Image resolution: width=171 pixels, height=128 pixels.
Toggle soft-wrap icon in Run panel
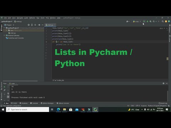(x=8, y=94)
